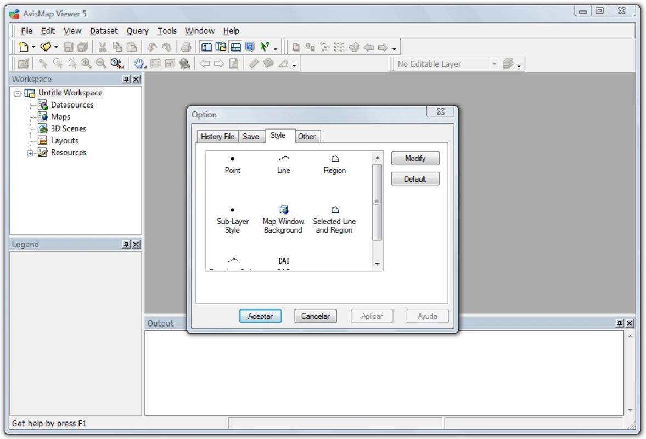Click the Copy icon in the toolbar

coord(117,47)
